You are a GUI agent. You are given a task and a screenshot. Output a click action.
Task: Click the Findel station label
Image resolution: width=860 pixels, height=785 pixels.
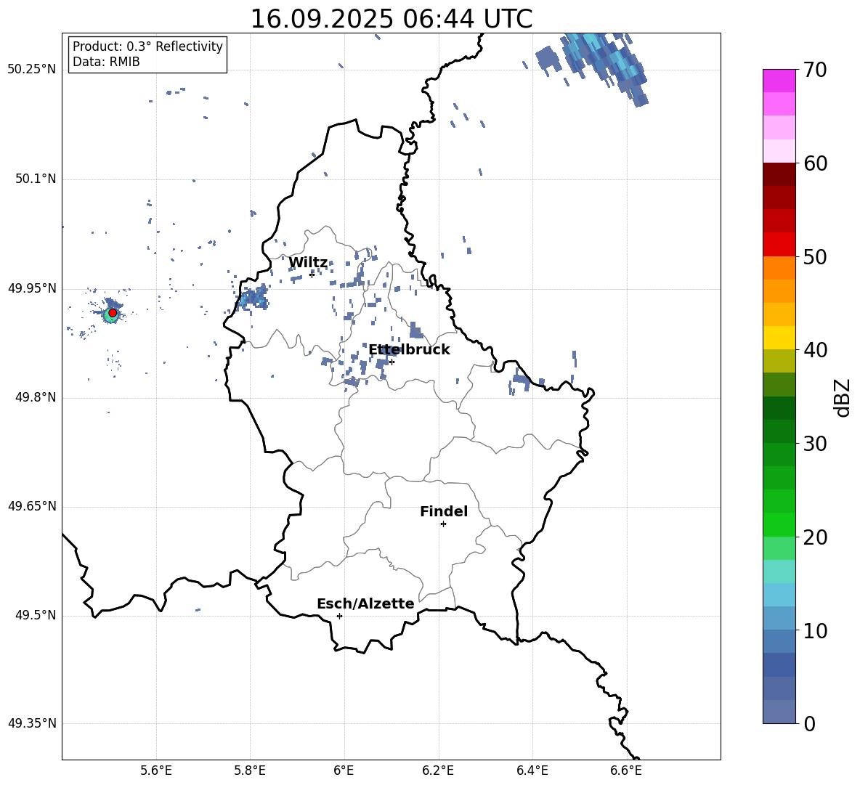click(444, 511)
